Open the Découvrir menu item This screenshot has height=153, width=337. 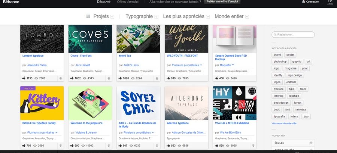tap(104, 2)
